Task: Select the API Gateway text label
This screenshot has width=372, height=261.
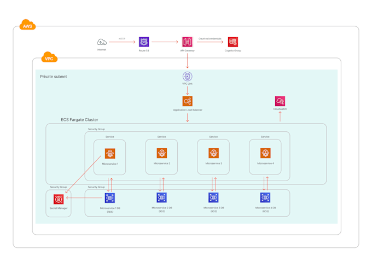Action: click(188, 51)
